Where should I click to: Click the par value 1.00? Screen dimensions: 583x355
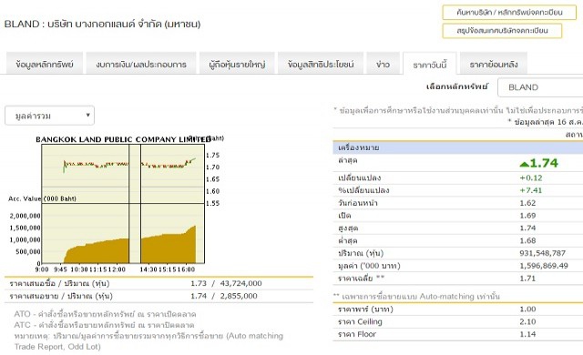click(527, 309)
